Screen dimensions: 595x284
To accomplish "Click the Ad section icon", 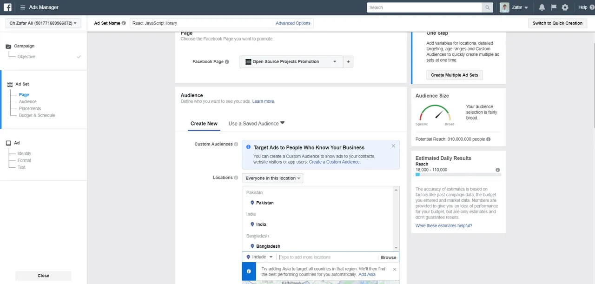I will point(8,143).
